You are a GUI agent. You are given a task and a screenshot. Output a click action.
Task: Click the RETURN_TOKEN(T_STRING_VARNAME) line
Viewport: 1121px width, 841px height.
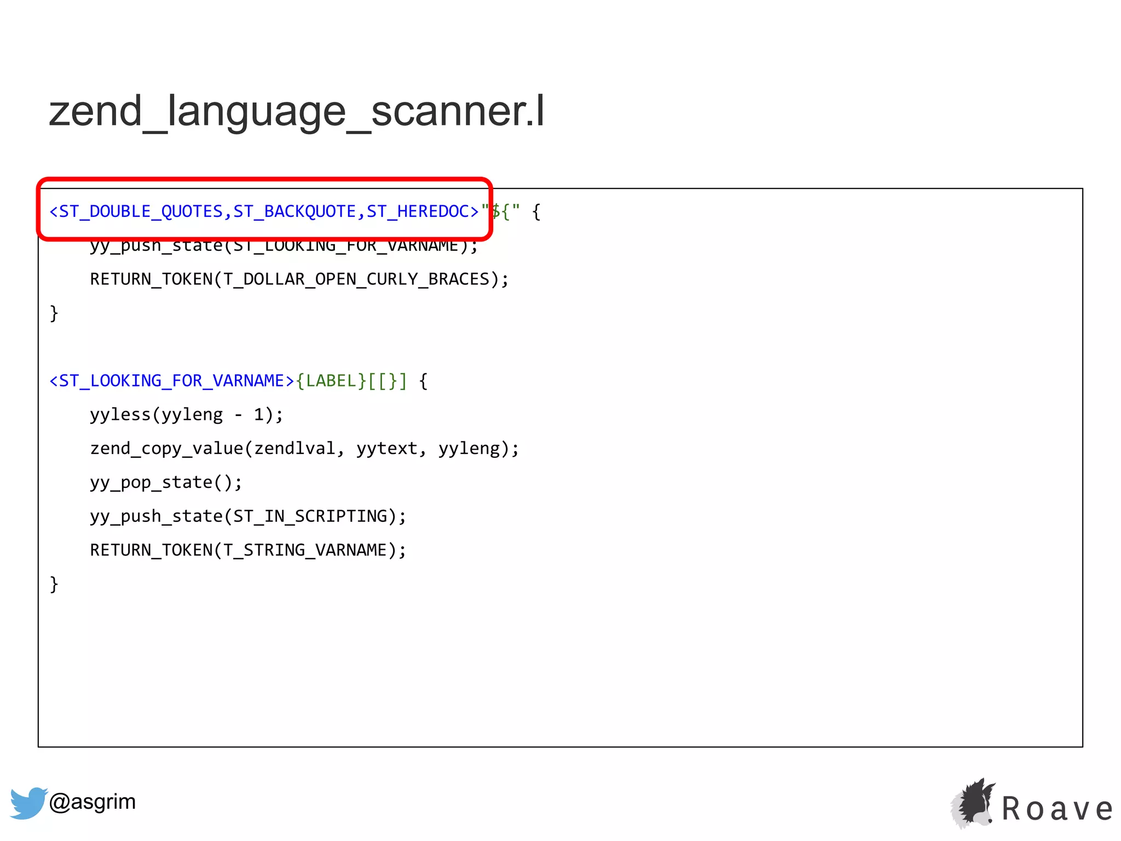[x=248, y=550]
